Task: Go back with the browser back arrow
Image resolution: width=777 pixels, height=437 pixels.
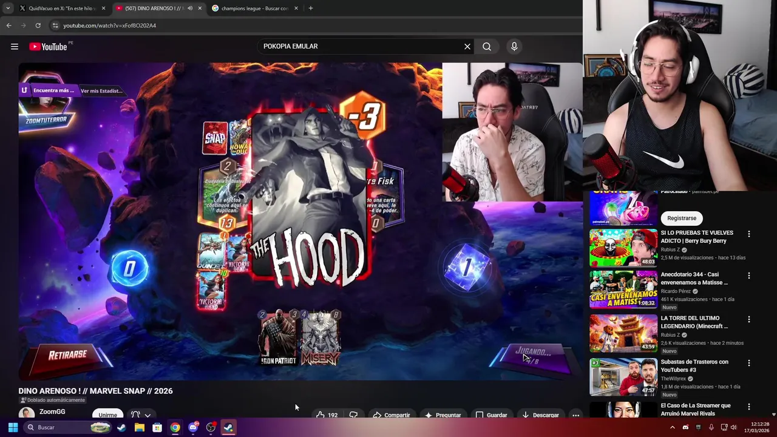Action: tap(8, 25)
